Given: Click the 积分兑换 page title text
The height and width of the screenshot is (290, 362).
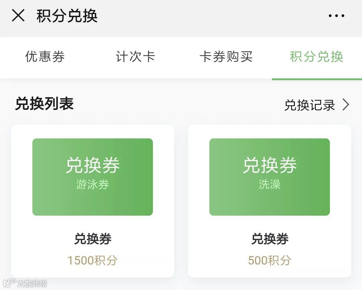Looking at the screenshot, I should pyautogui.click(x=67, y=16).
